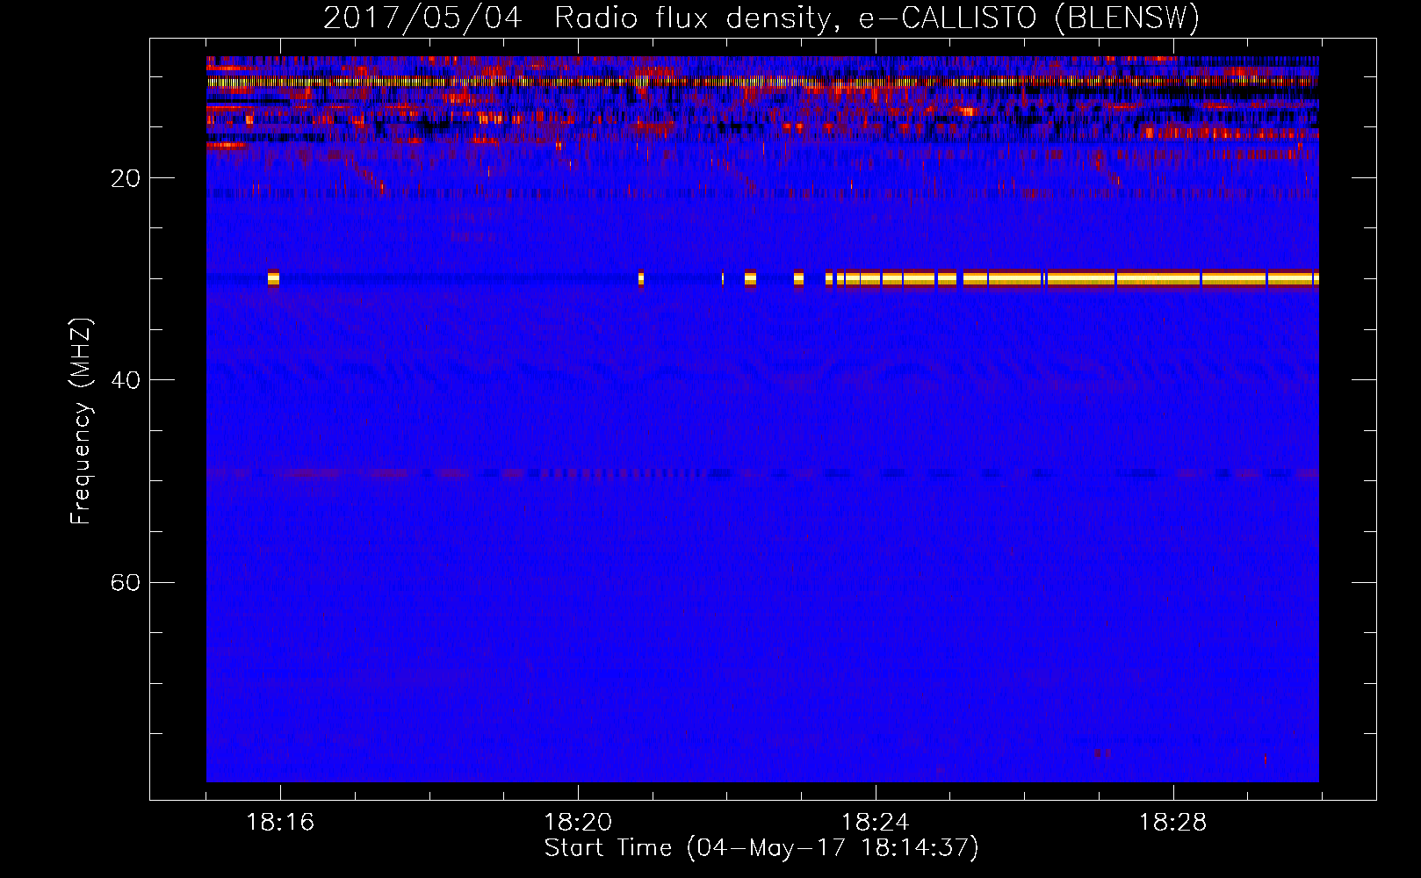Click the 18:28 time tick label
Image resolution: width=1421 pixels, height=878 pixels.
1173,823
